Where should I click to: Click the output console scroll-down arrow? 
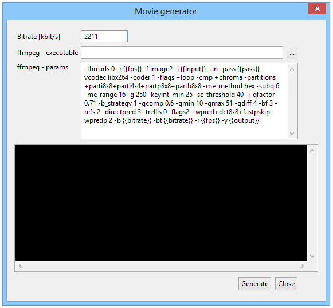pos(312,256)
